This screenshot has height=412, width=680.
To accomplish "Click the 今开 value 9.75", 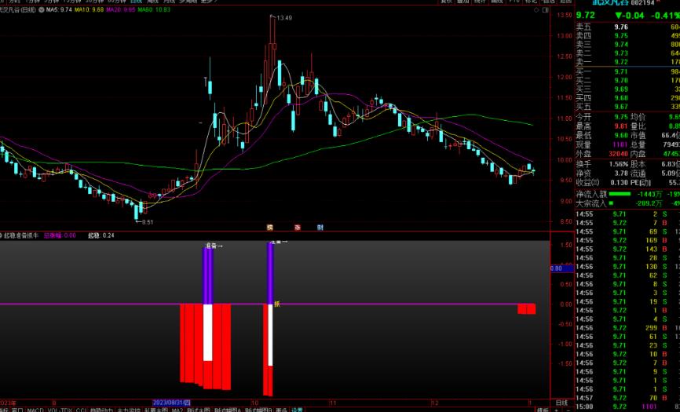I will 621,117.
